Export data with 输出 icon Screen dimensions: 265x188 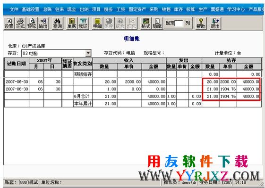click(43, 24)
